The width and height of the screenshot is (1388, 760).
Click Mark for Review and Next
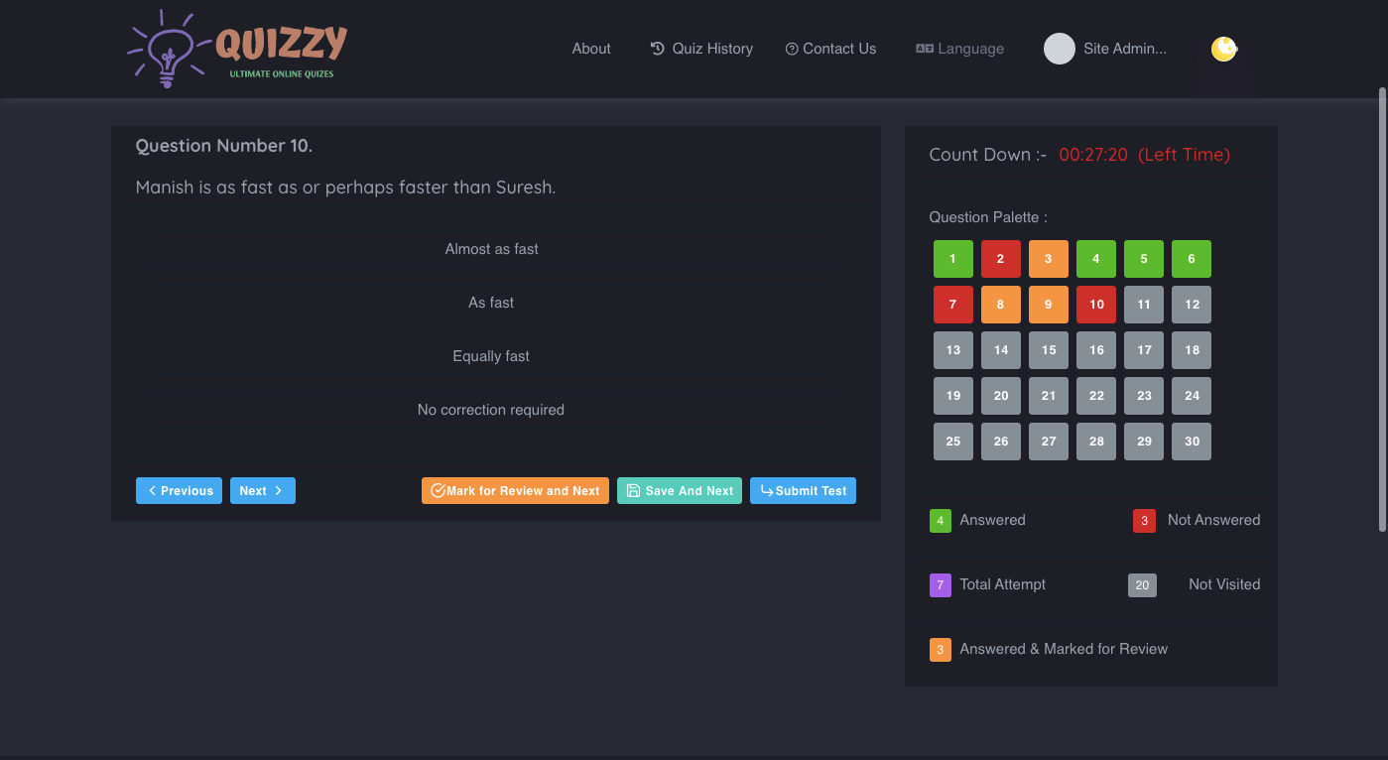515,490
